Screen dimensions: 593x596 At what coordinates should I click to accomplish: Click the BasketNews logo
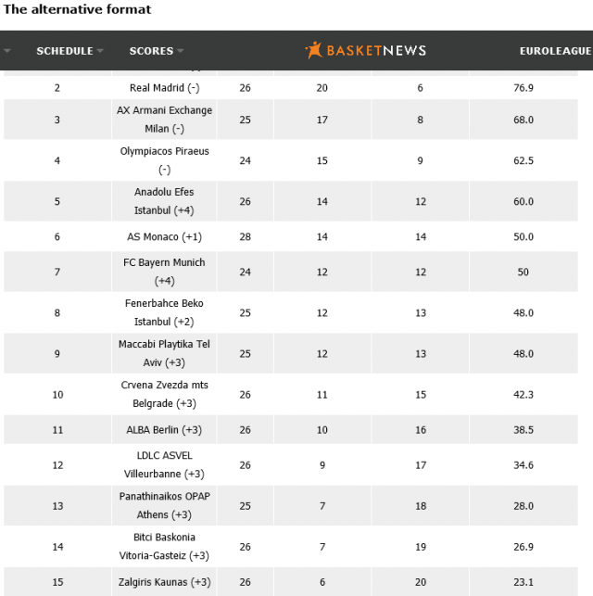365,50
